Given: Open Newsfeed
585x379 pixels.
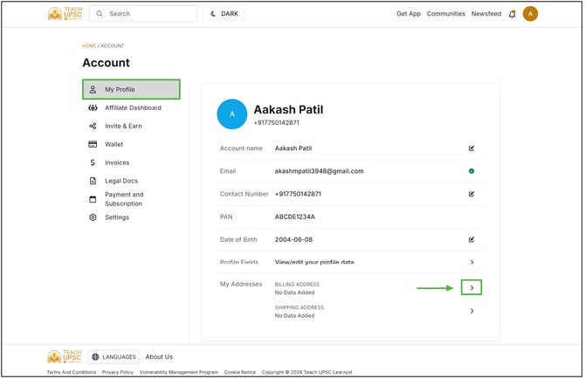Looking at the screenshot, I should click(x=488, y=14).
